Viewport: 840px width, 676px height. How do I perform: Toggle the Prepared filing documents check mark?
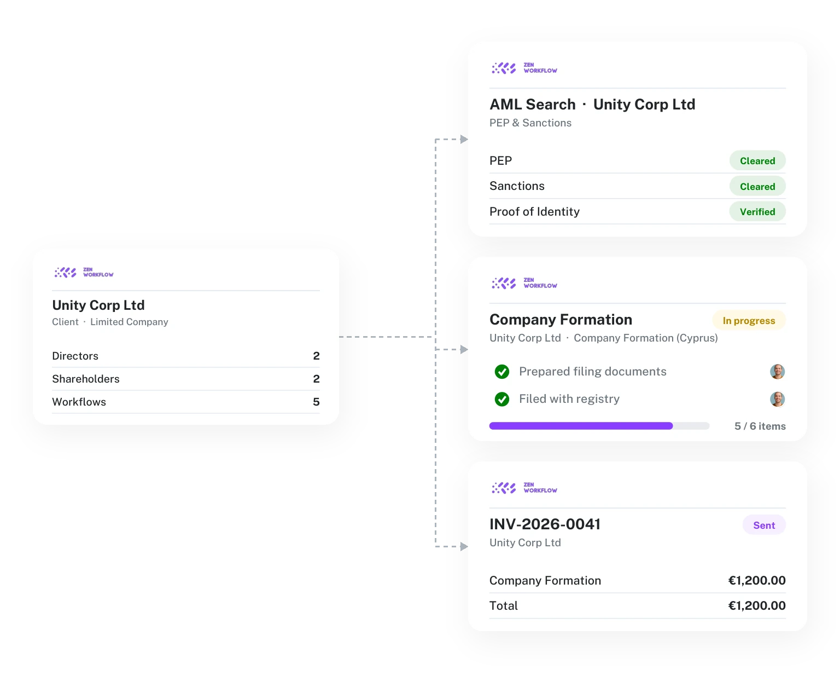pyautogui.click(x=502, y=372)
